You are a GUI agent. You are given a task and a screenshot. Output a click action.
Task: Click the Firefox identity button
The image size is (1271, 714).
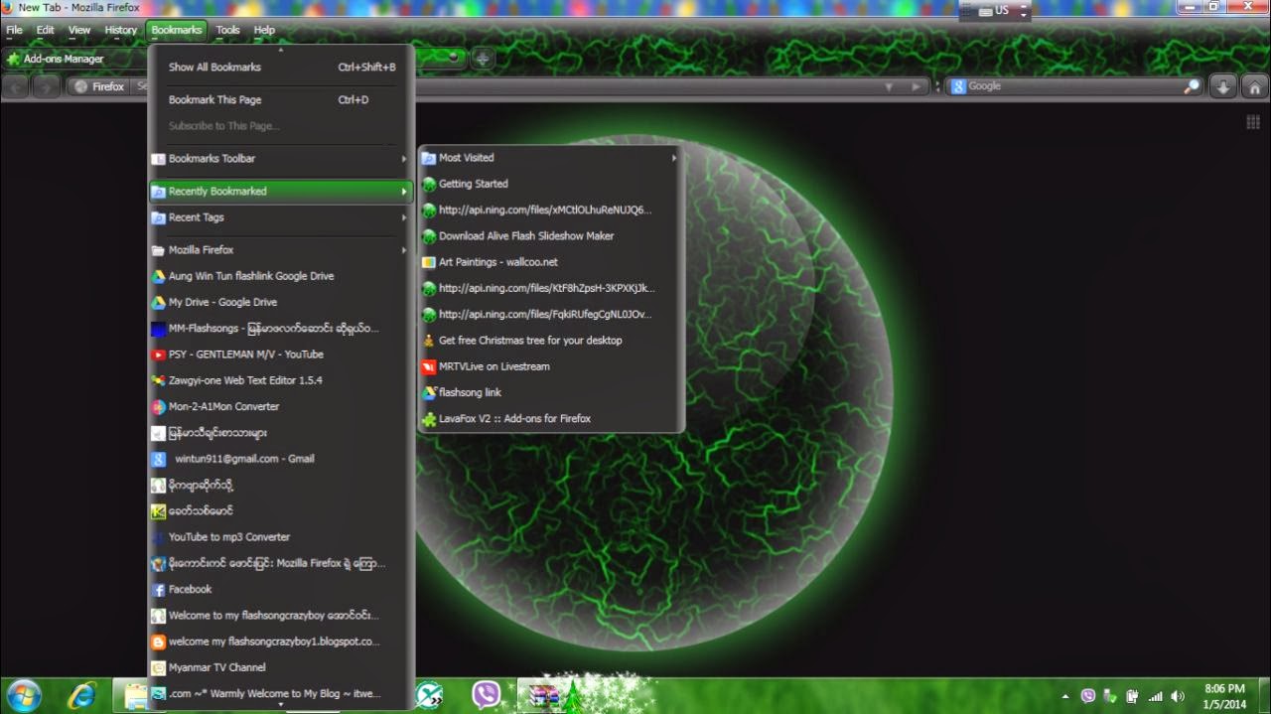click(x=99, y=86)
